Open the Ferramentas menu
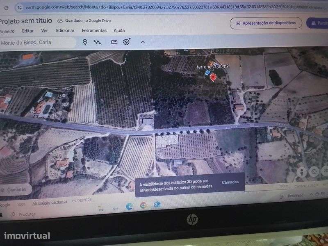 [94, 30]
